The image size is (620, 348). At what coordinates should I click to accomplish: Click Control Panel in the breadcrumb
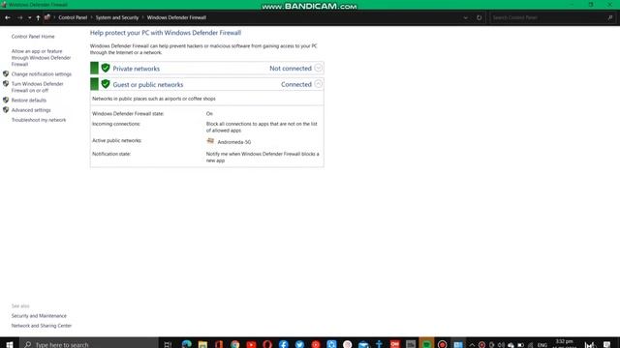(x=73, y=17)
